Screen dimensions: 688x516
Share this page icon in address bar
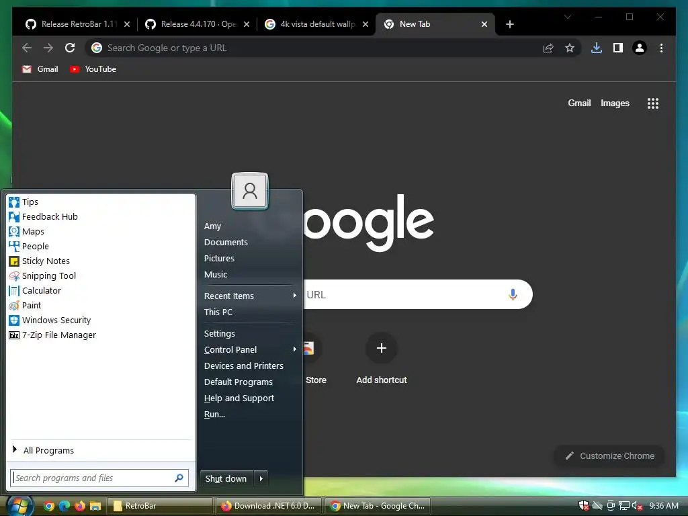point(548,48)
